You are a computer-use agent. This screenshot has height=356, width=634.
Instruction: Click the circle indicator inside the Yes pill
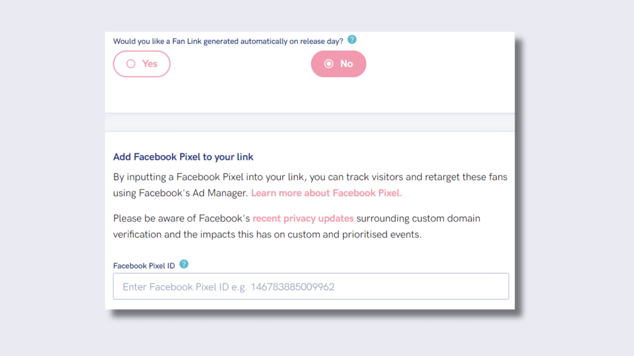(x=131, y=64)
